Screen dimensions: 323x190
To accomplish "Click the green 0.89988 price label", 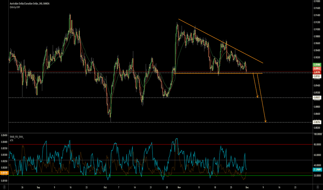I will tap(316, 65).
